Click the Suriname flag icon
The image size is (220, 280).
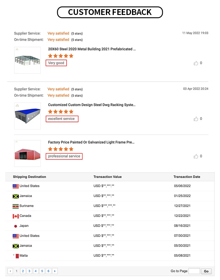tap(16, 206)
